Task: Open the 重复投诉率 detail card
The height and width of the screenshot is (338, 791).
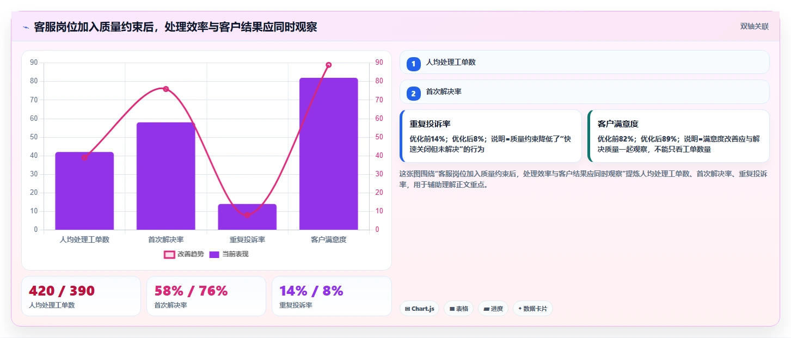Action: pyautogui.click(x=490, y=136)
